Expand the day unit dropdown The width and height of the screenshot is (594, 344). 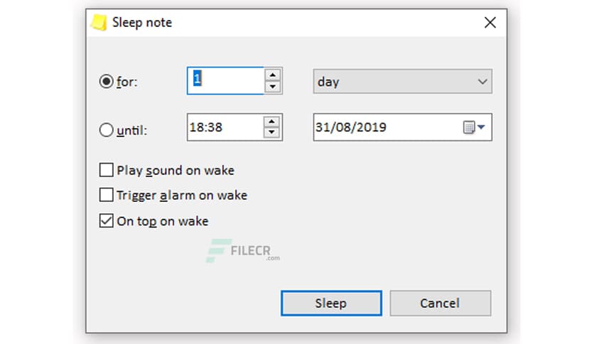(402, 82)
